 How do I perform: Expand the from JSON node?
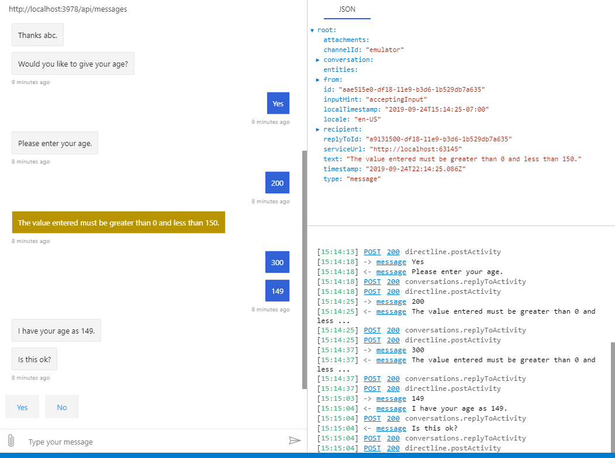pyautogui.click(x=317, y=79)
